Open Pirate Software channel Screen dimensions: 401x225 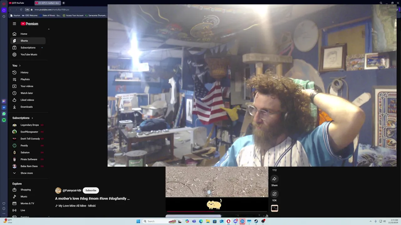coord(28,159)
